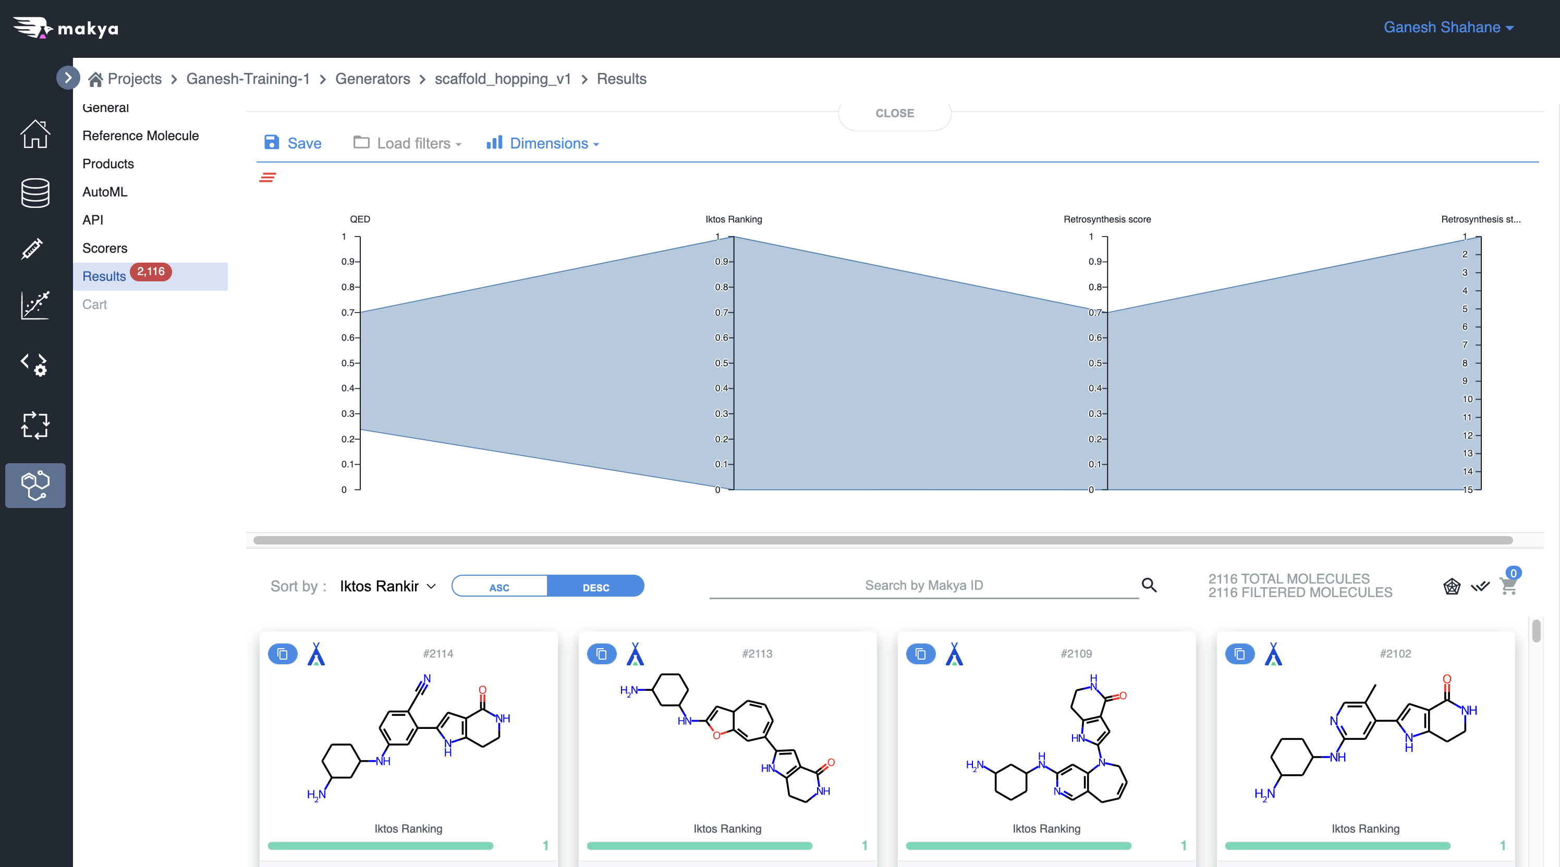Click the select all double-check icon

tap(1480, 586)
